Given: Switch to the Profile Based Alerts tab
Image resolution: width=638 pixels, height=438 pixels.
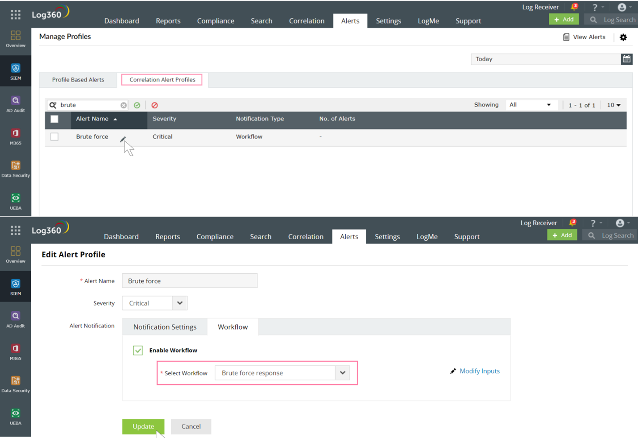Looking at the screenshot, I should tap(78, 79).
